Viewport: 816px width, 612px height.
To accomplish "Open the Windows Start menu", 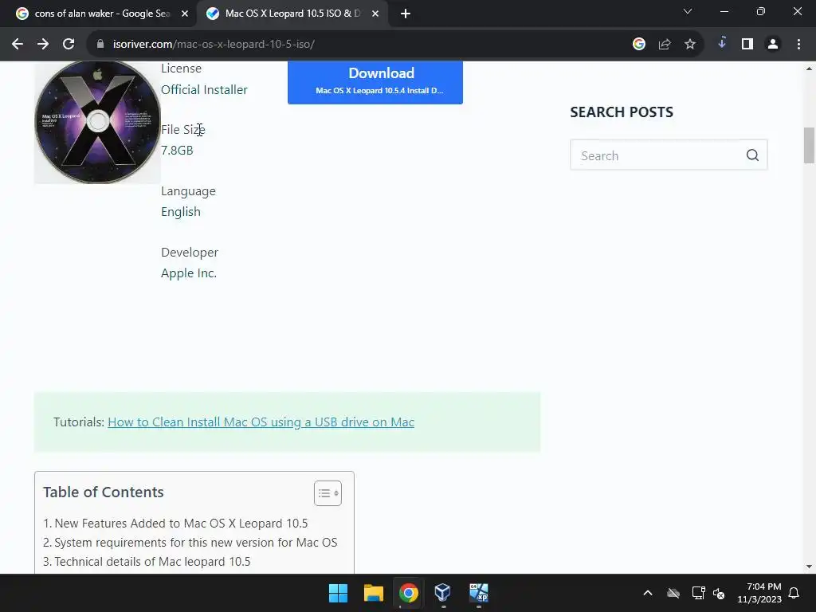I will pos(338,593).
